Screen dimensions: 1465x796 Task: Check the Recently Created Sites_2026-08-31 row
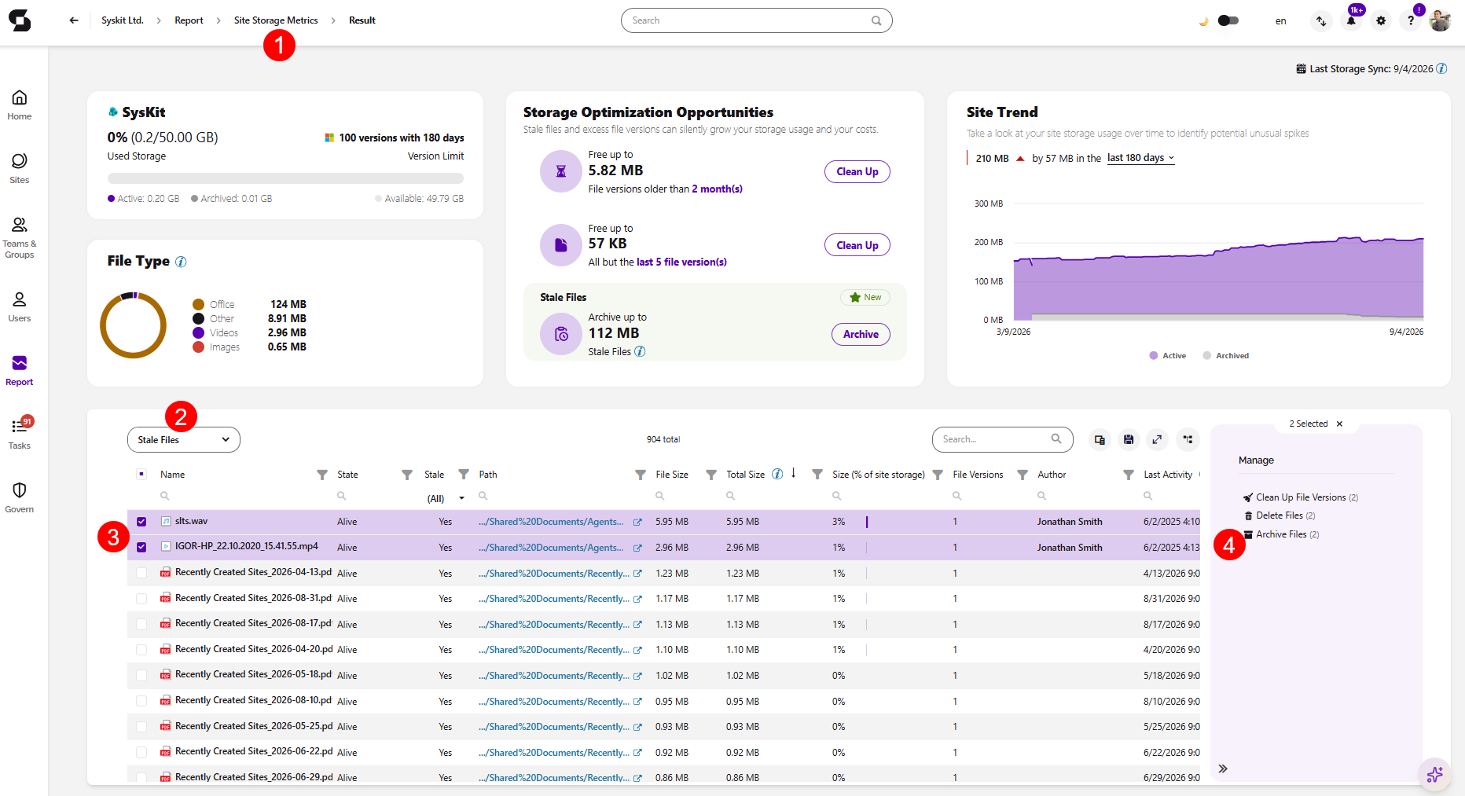(141, 599)
